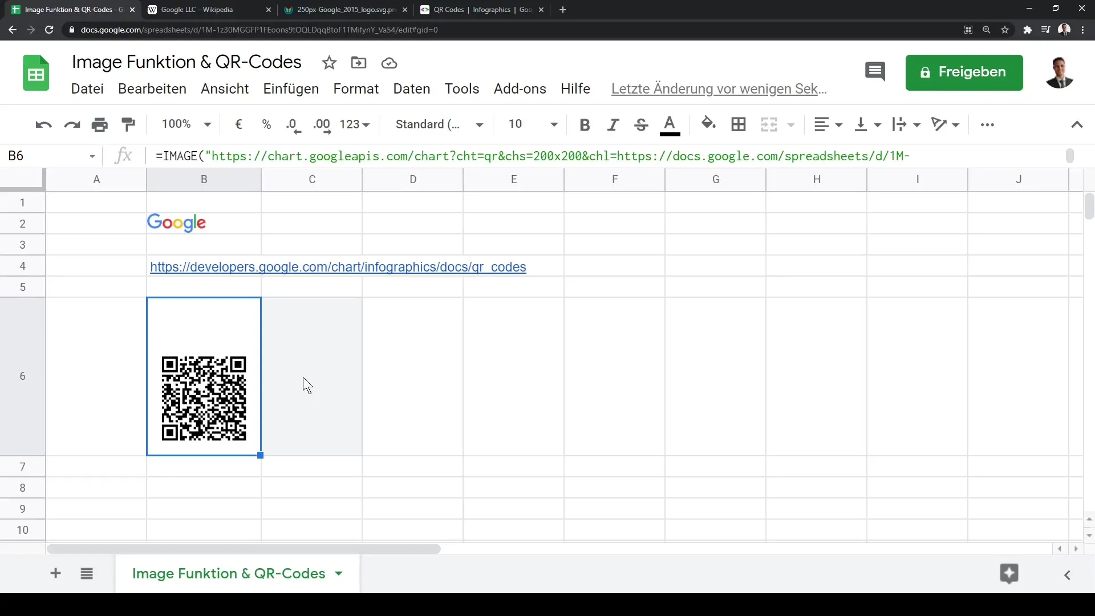Image resolution: width=1095 pixels, height=616 pixels.
Task: Open the number format dropdown
Action: tap(355, 124)
